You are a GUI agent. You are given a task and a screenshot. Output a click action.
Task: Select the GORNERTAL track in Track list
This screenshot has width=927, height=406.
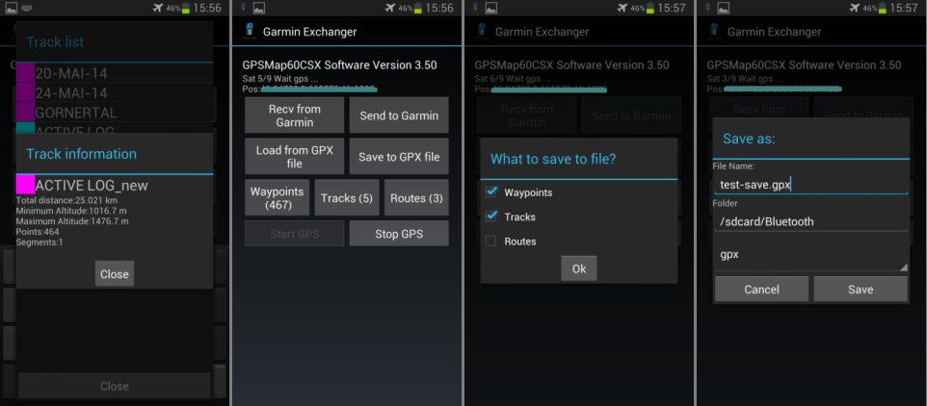click(x=114, y=112)
